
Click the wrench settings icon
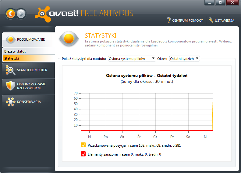pyautogui.click(x=211, y=20)
